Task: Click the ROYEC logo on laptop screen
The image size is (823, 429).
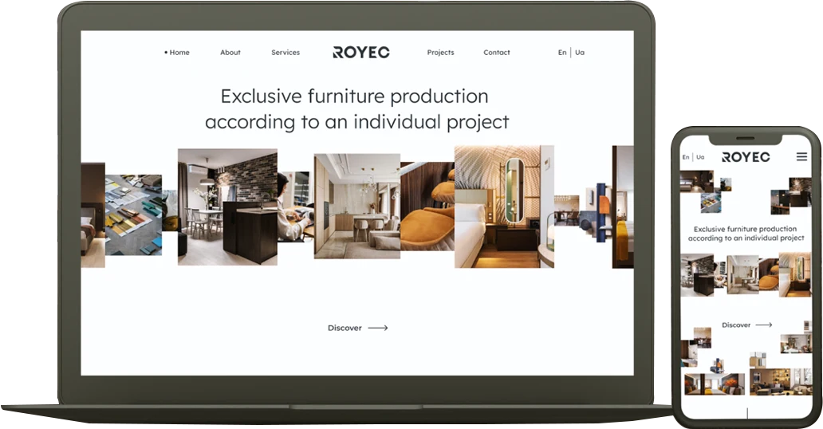Action: (x=361, y=53)
